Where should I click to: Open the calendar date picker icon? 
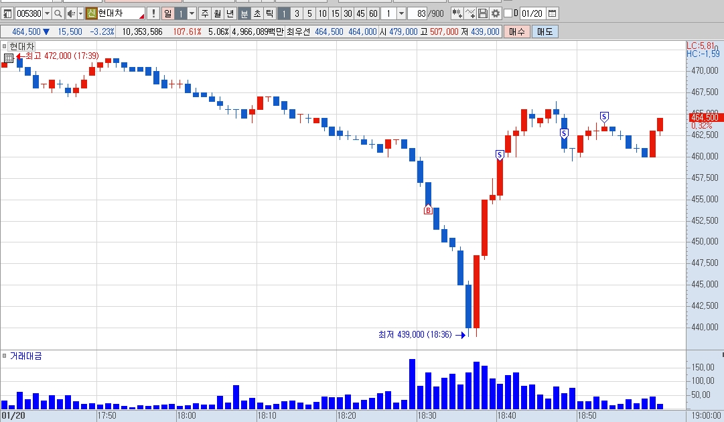click(553, 14)
